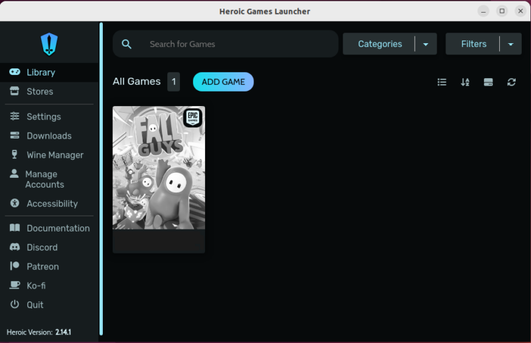Screen dimensions: 531x343
Task: Toggle sort by installed icon
Action: pyautogui.click(x=488, y=82)
